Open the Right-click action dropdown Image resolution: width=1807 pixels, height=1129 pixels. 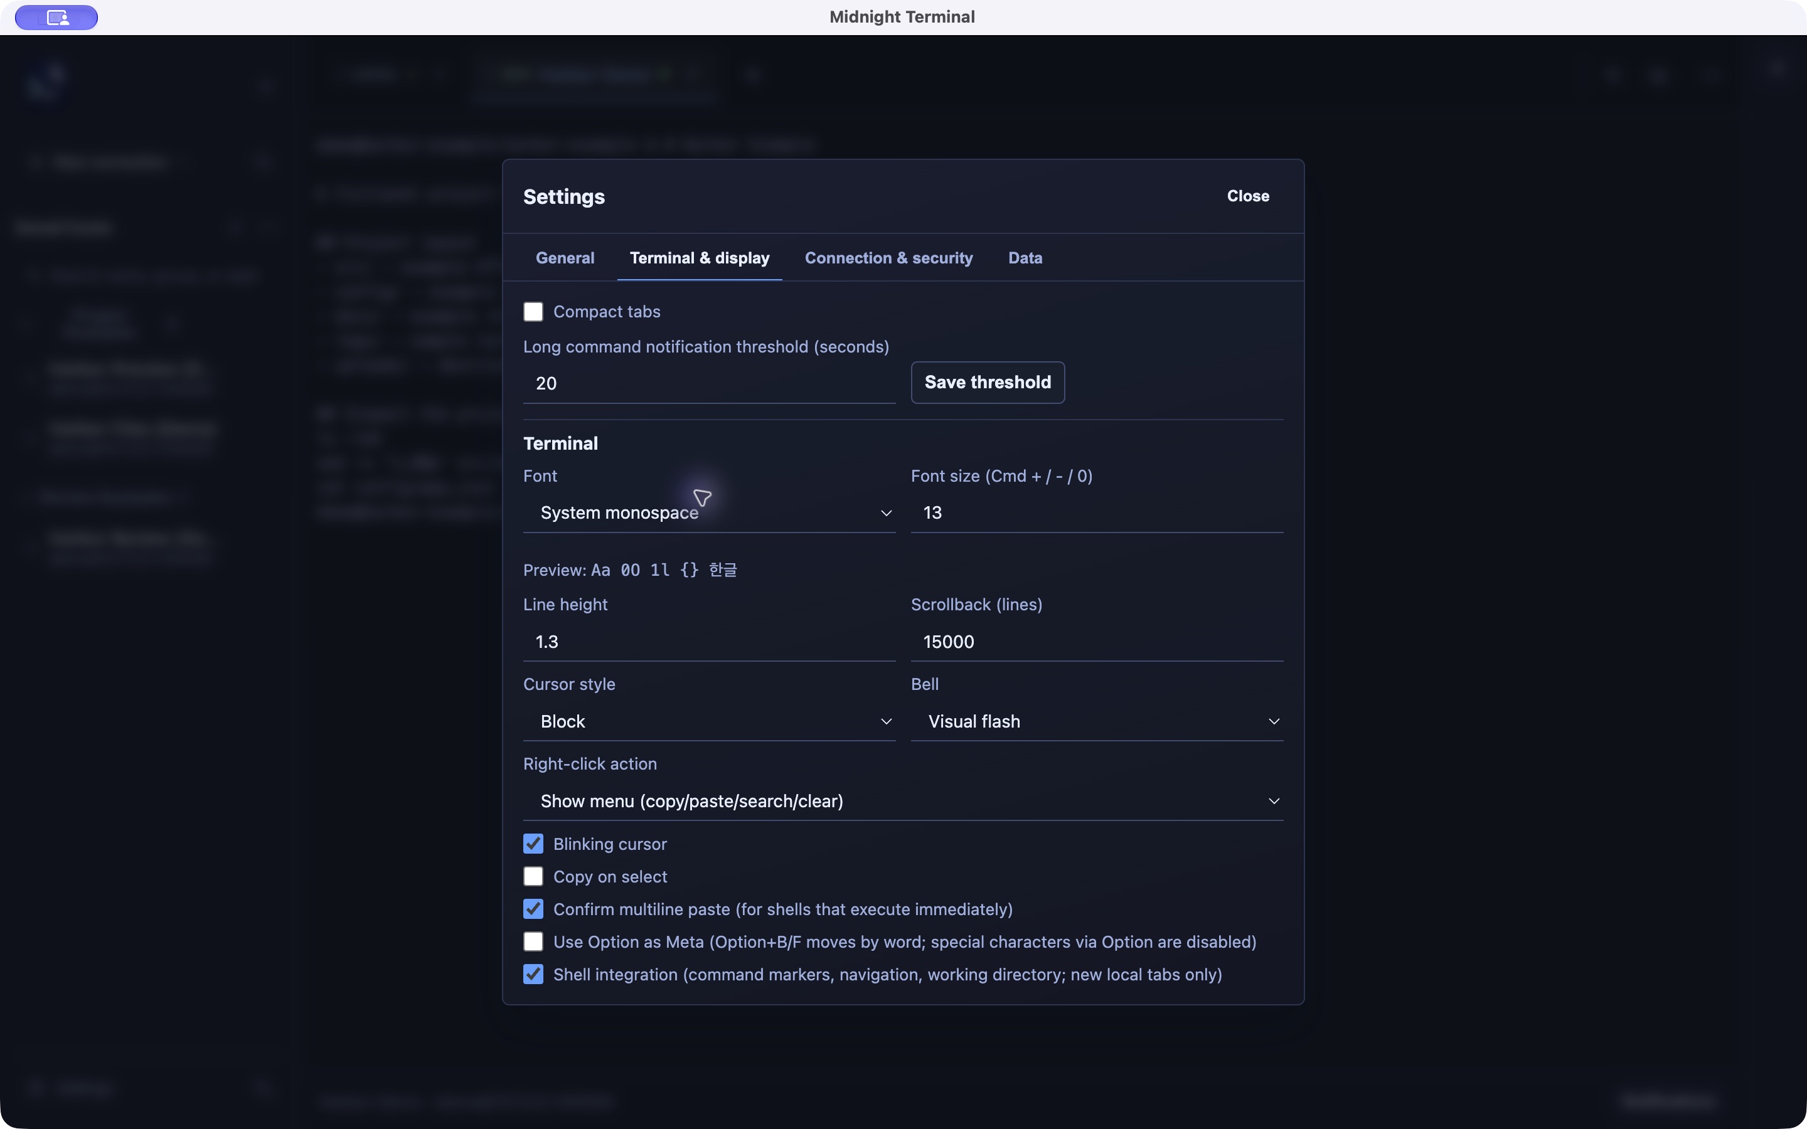coord(903,801)
